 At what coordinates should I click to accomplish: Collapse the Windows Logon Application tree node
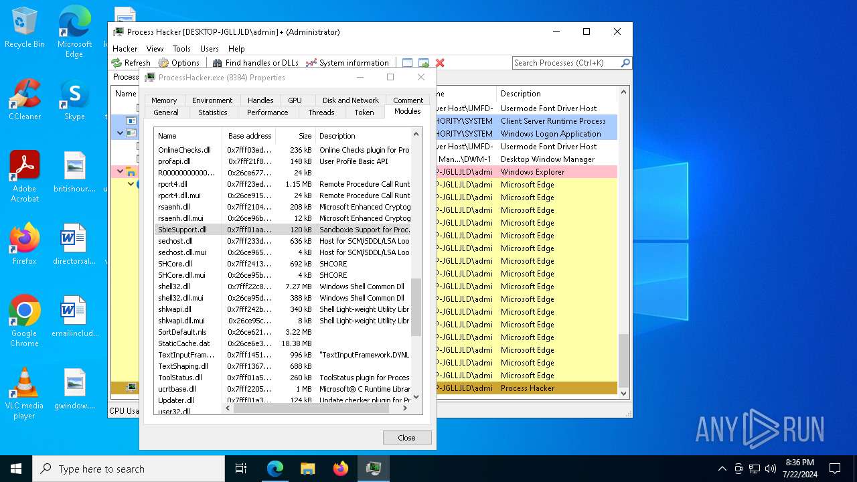[x=121, y=133]
